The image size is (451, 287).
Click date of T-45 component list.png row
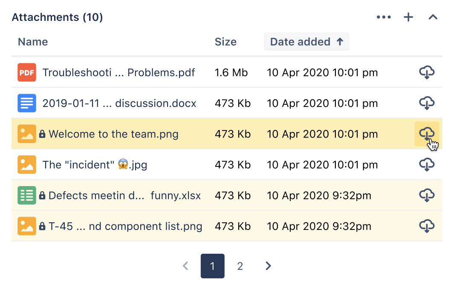point(319,227)
